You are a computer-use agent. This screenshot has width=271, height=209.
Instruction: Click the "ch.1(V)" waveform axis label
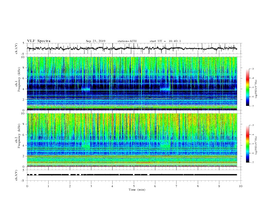pos(16,48)
